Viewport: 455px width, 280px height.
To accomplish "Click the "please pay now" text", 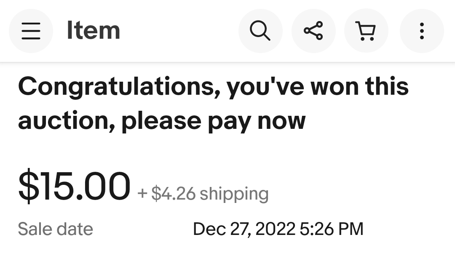I will pos(213,121).
